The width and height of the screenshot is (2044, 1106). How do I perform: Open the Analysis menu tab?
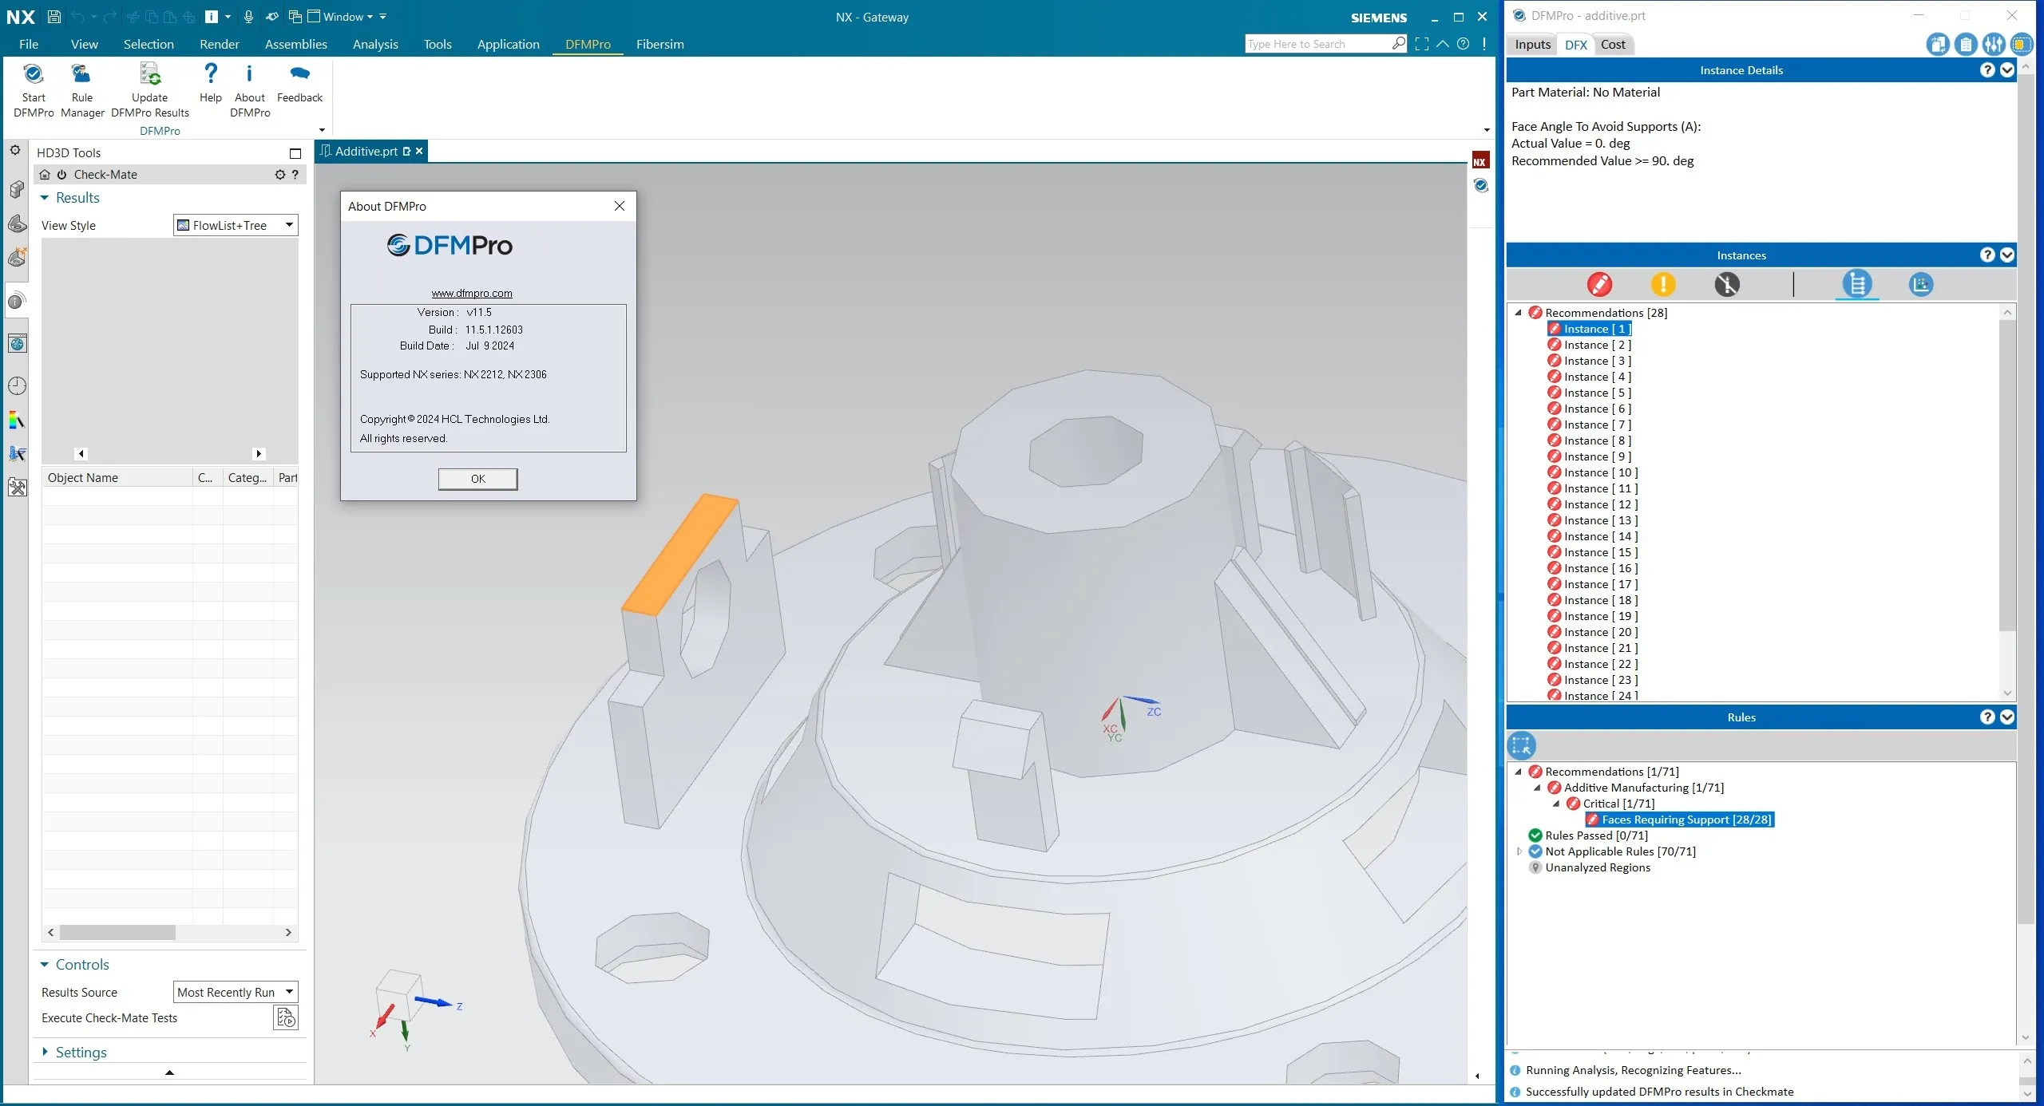(375, 44)
